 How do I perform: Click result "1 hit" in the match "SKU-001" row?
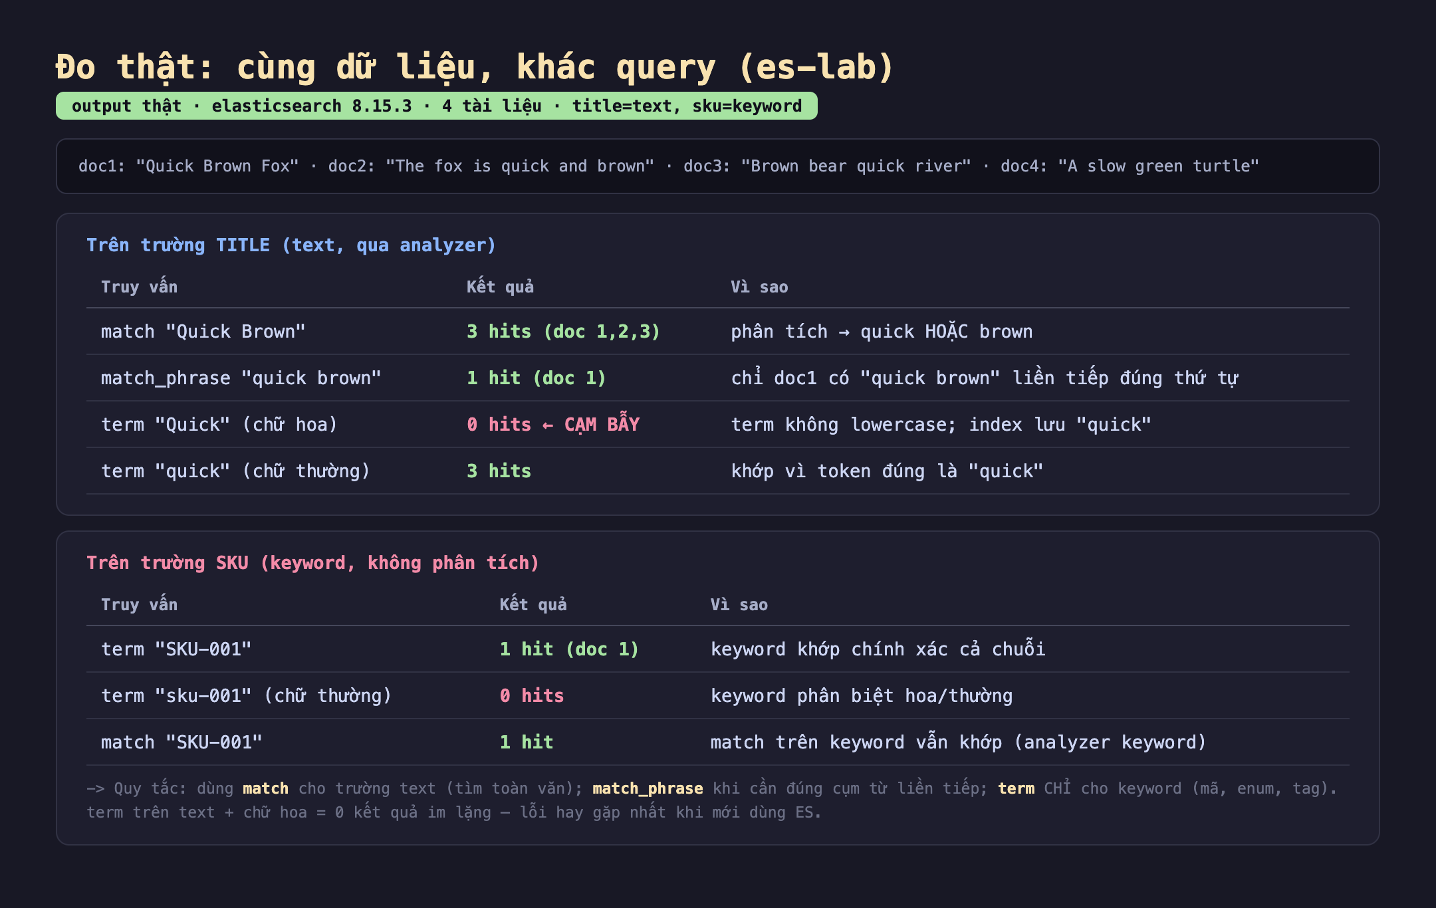526,742
